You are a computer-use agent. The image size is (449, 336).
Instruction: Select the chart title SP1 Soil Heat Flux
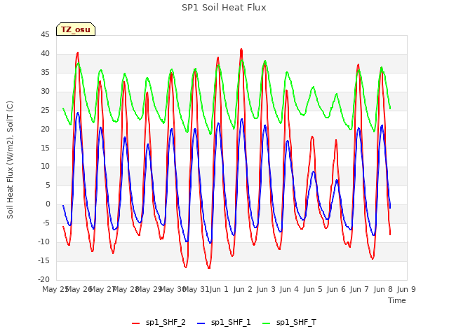click(x=224, y=8)
